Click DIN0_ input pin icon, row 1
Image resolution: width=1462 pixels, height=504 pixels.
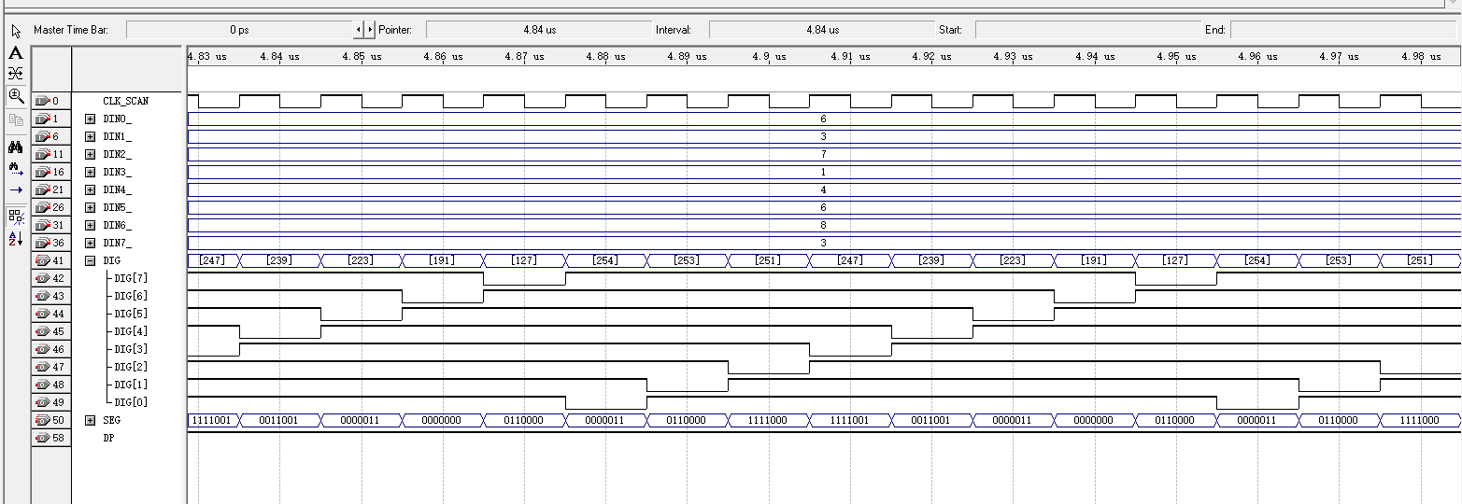[x=42, y=119]
